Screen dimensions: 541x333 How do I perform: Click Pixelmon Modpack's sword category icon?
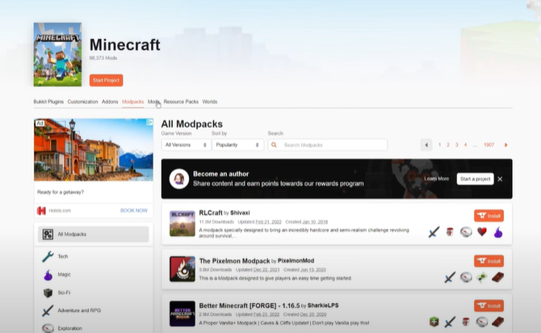pyautogui.click(x=450, y=277)
